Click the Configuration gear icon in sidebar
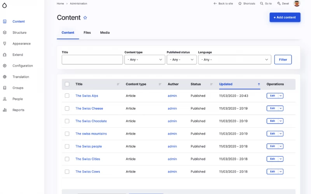 (5, 66)
